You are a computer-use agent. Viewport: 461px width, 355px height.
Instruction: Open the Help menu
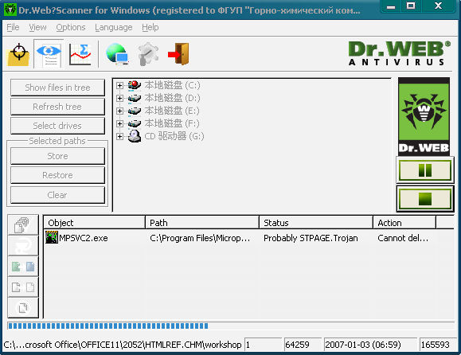(x=150, y=27)
